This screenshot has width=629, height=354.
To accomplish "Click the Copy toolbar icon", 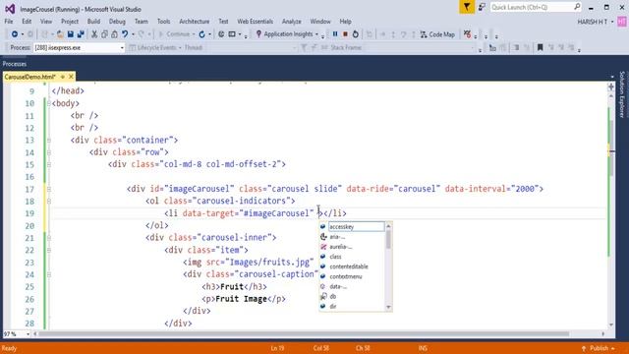I will (104, 34).
